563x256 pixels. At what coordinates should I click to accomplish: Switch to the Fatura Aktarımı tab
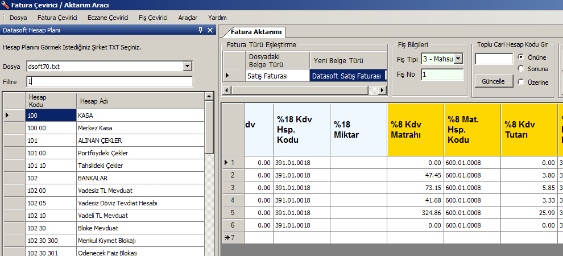pos(256,32)
